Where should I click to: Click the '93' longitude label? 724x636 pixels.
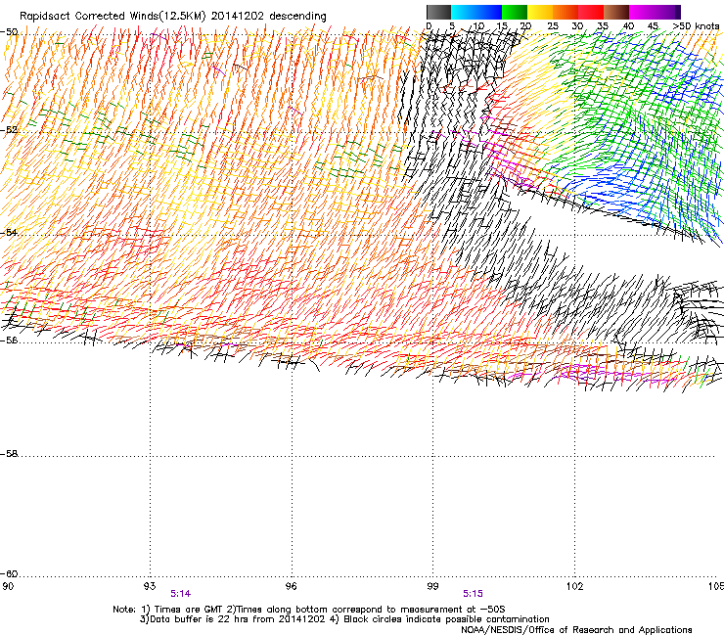[150, 586]
